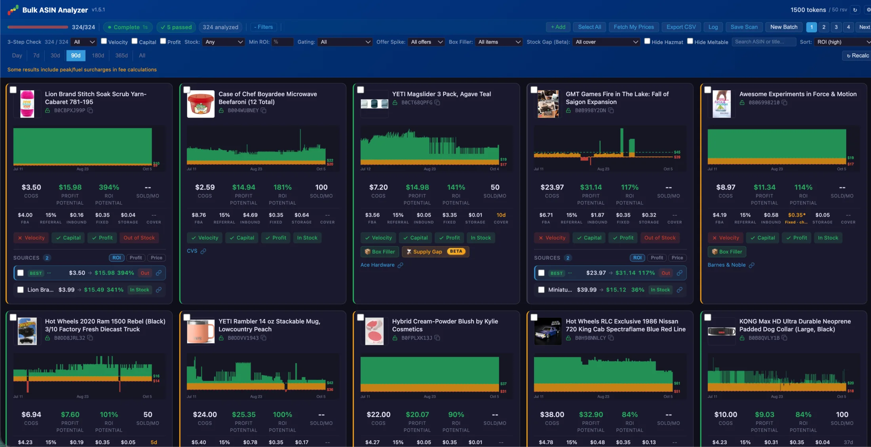Check Hide Meltable option
This screenshot has width=871, height=447.
pos(690,41)
